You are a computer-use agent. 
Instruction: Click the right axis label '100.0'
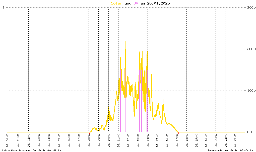(251, 91)
